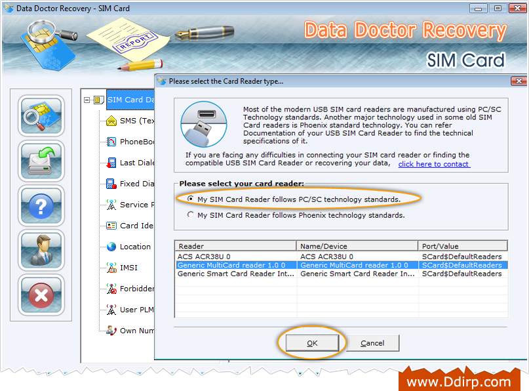Click the SIM card search sidebar icon
The width and height of the screenshot is (529, 391).
tap(41, 116)
